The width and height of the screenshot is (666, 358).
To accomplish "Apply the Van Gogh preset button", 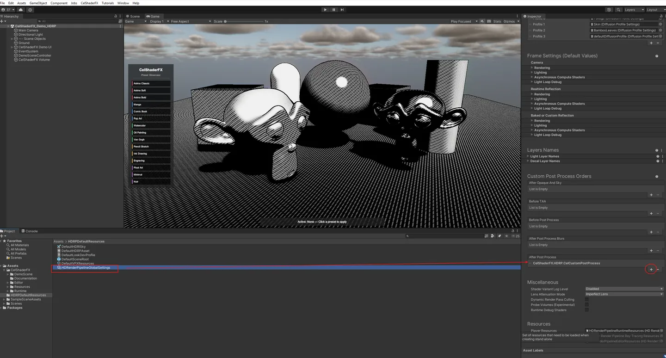I will pos(151,140).
